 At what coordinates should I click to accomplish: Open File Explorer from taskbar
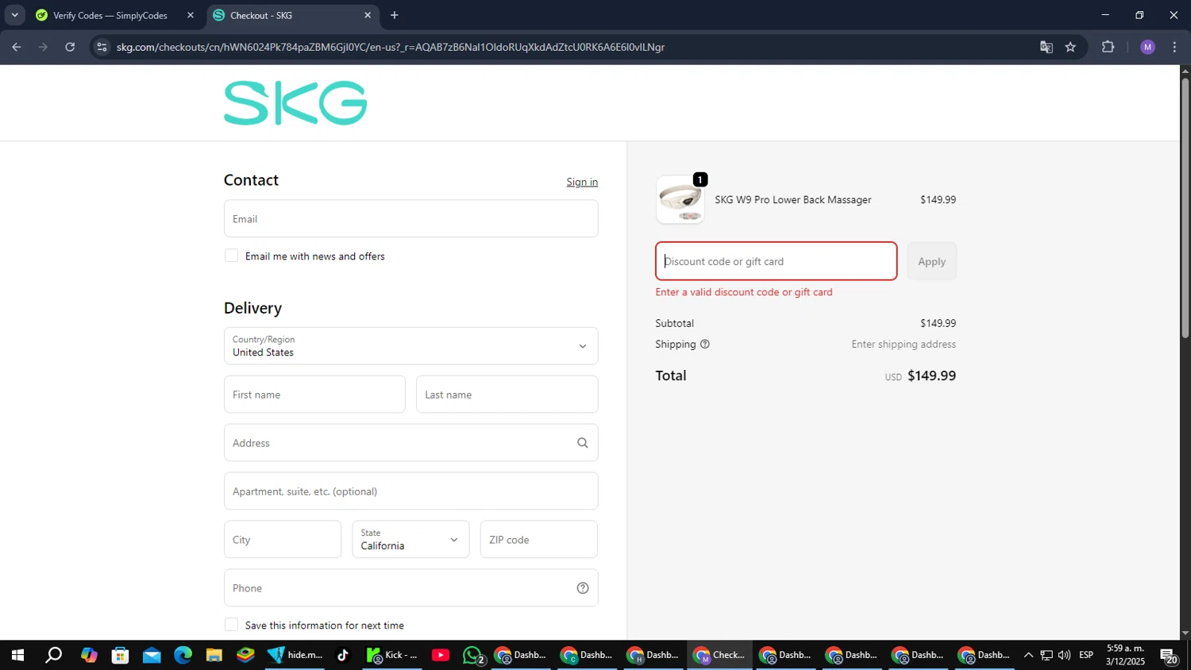click(x=214, y=655)
